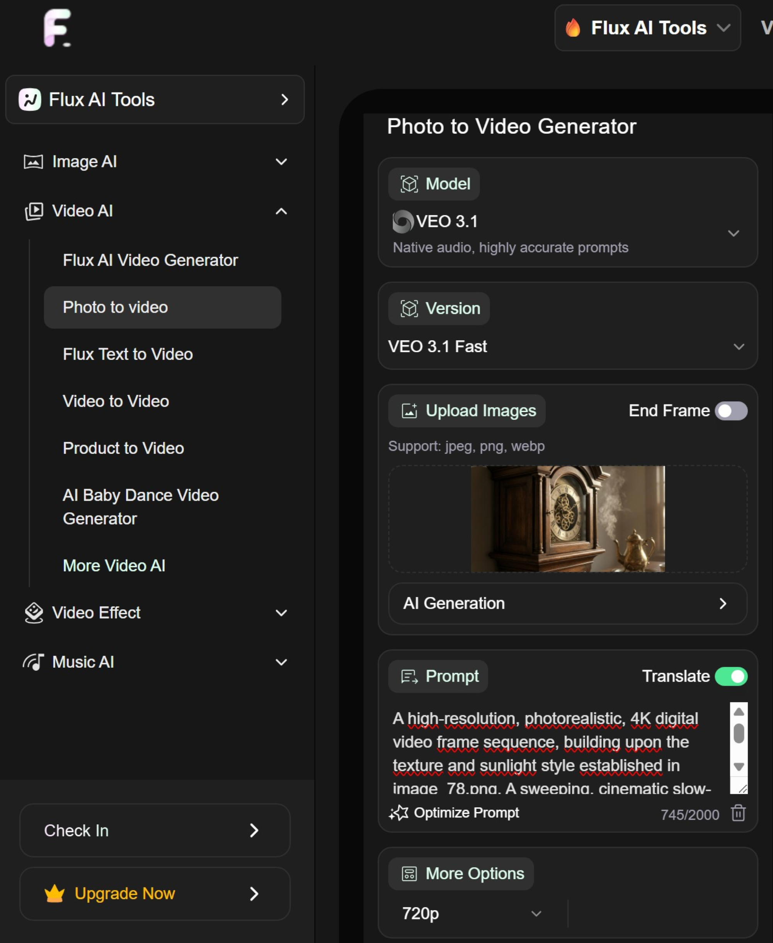Clear the prompt using the trash icon
The image size is (773, 943).
coord(739,813)
